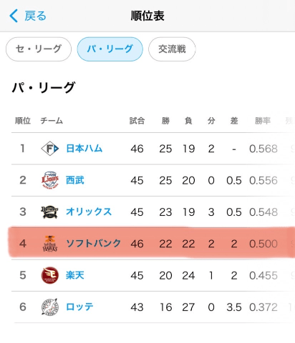
Task: Select the パ・リーグ tab
Action: (x=110, y=49)
